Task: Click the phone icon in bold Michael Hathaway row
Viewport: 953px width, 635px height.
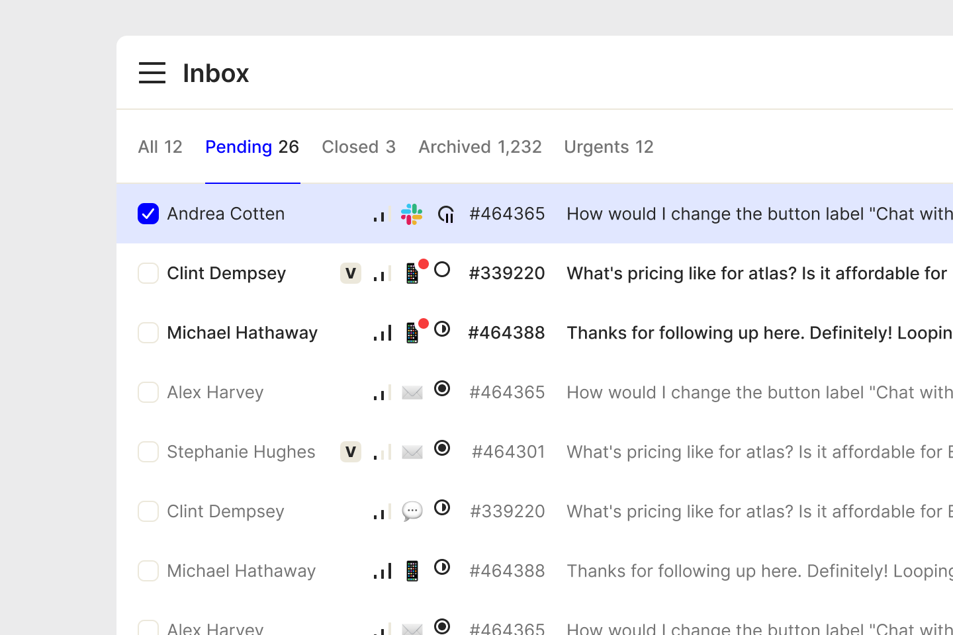Action: tap(412, 333)
